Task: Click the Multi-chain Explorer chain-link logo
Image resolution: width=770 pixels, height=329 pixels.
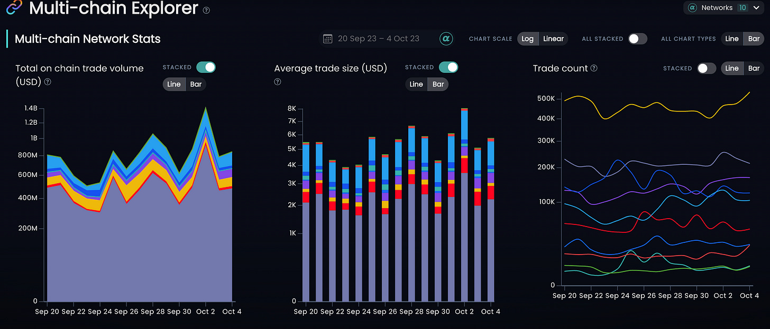Action: (13, 7)
